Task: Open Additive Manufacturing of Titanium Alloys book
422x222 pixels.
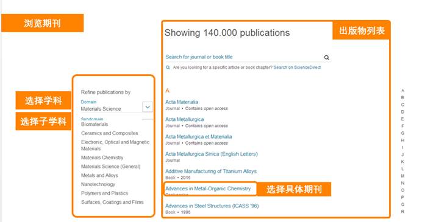Action: point(211,171)
